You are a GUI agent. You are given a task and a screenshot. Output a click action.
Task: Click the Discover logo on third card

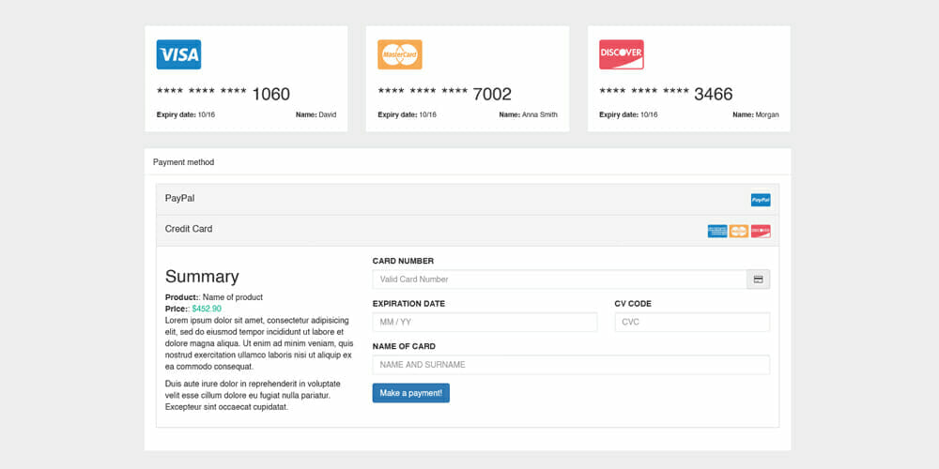[x=622, y=54]
